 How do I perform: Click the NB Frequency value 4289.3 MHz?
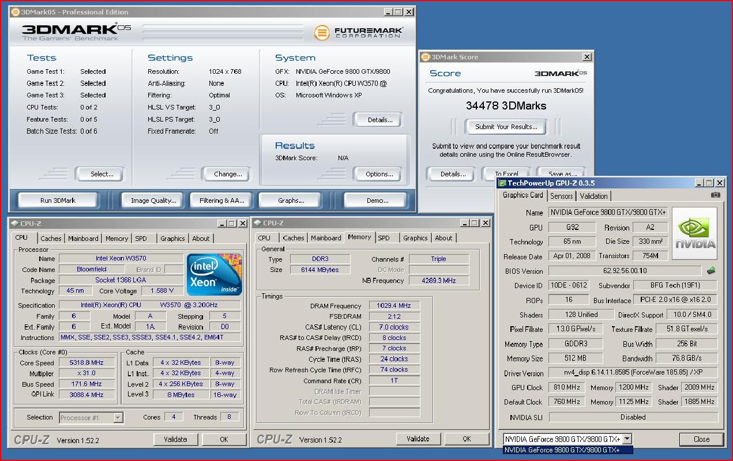point(439,281)
